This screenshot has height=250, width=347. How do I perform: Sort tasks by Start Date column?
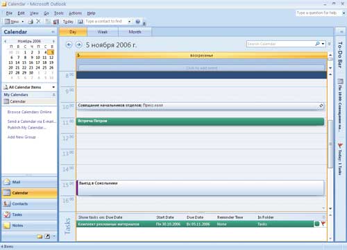[x=165, y=217]
